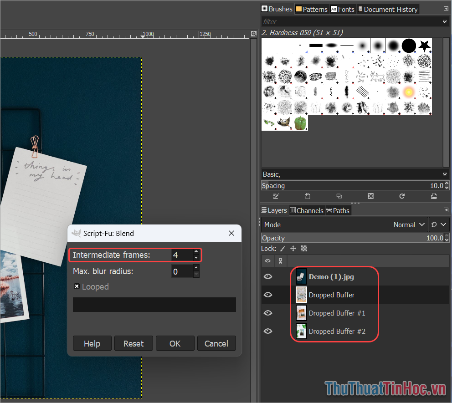452x403 pixels.
Task: Toggle the eye for Dropped Buffer #2
Action: (x=268, y=331)
